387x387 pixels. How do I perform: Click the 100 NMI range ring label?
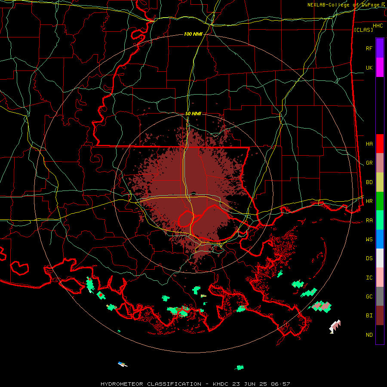193,34
